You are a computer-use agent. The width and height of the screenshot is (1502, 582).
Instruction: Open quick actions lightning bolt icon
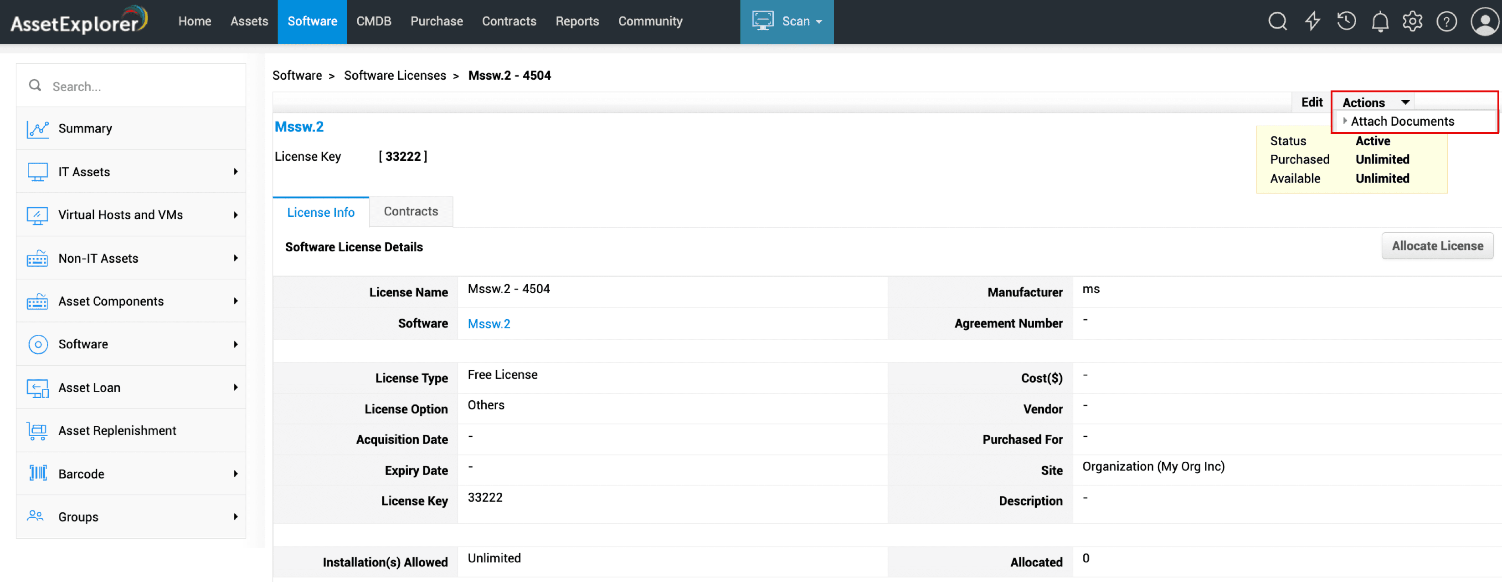[1312, 21]
